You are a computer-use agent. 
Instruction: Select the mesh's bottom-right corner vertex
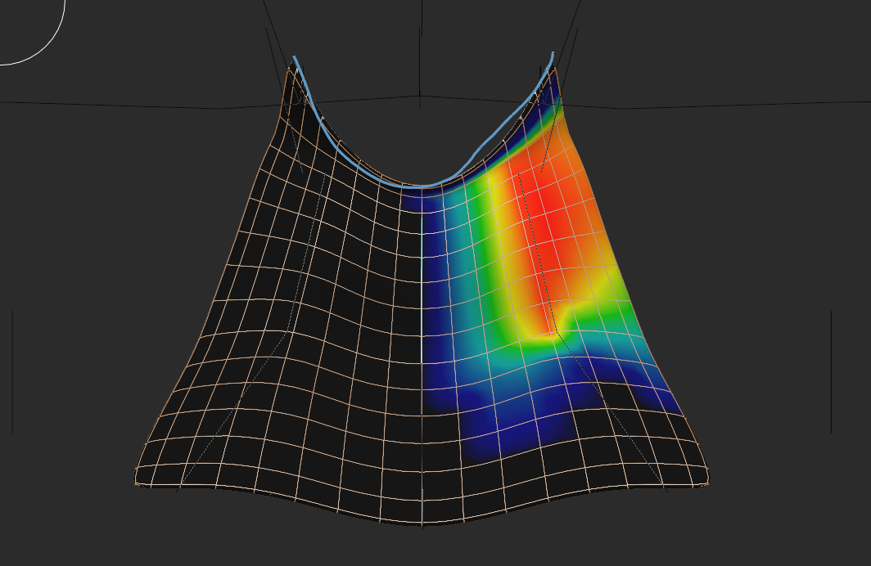(x=707, y=483)
